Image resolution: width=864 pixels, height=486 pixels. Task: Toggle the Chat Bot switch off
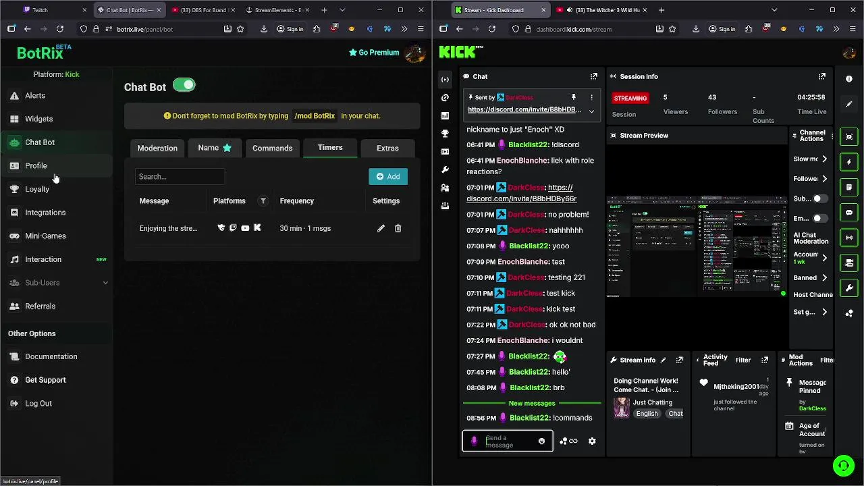point(184,85)
